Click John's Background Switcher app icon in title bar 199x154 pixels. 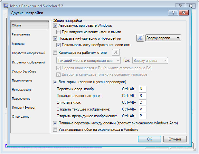point(6,6)
